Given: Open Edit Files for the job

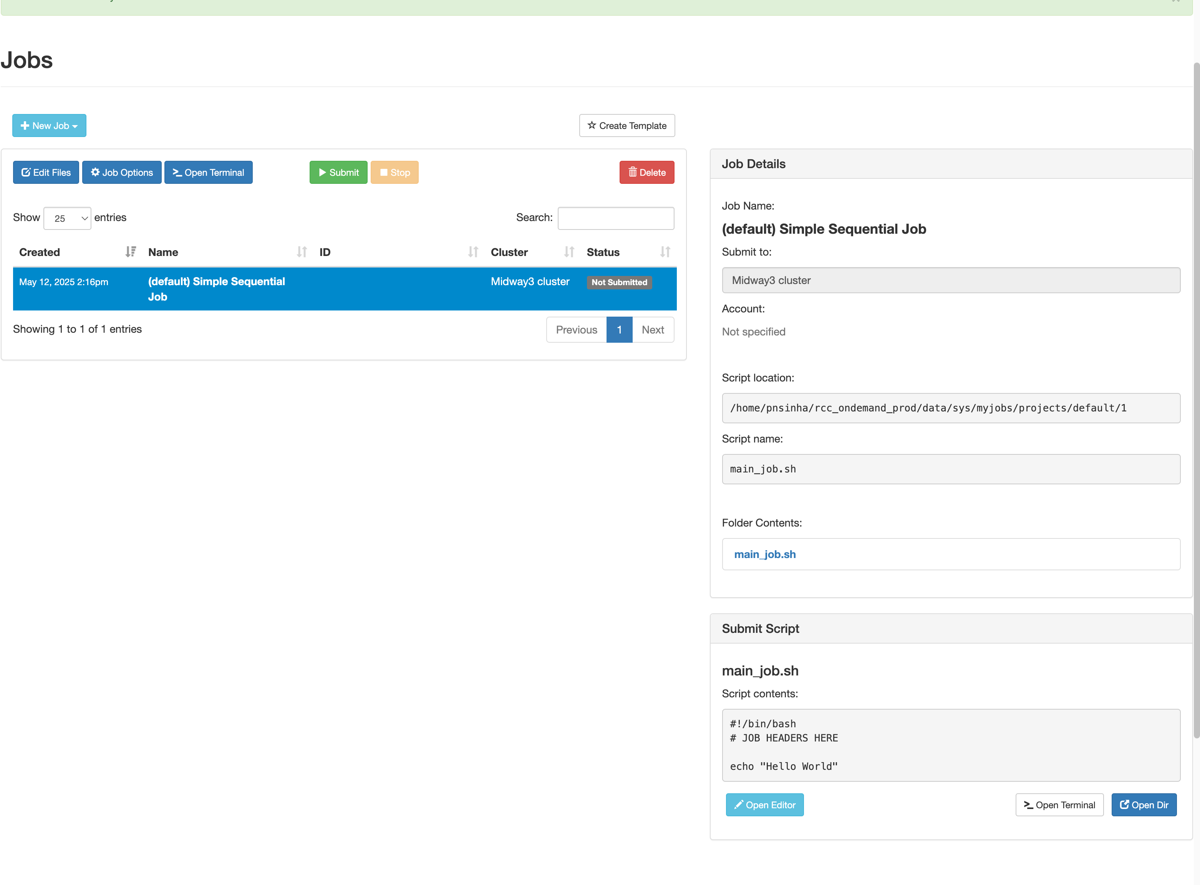Looking at the screenshot, I should (x=46, y=172).
